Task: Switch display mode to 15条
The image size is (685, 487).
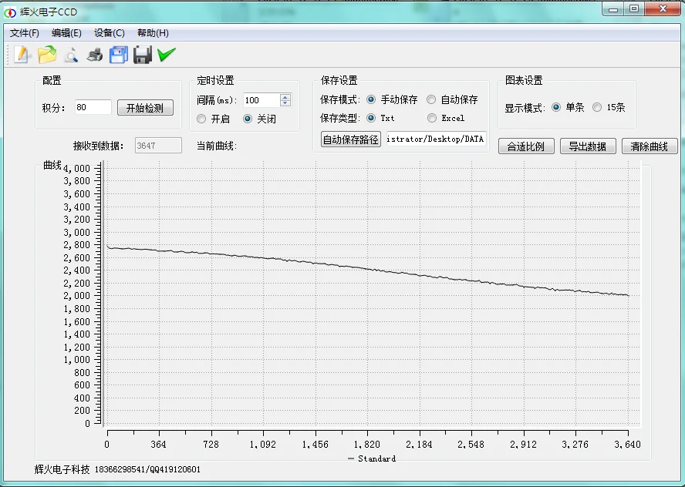Action: coord(597,108)
